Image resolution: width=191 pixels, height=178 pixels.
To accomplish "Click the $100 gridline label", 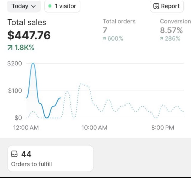I will (15, 91).
